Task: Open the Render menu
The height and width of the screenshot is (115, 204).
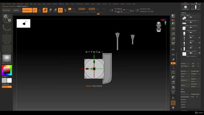Action: point(87,4)
